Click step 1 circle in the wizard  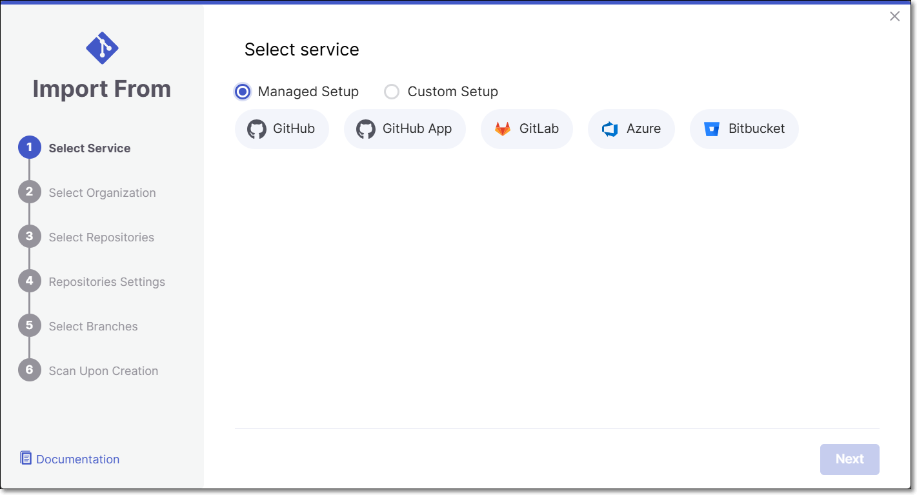tap(30, 148)
